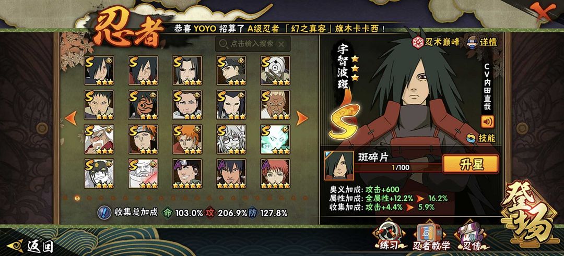
Task: Open the 忍者教学 tutorial icon
Action: 431,236
